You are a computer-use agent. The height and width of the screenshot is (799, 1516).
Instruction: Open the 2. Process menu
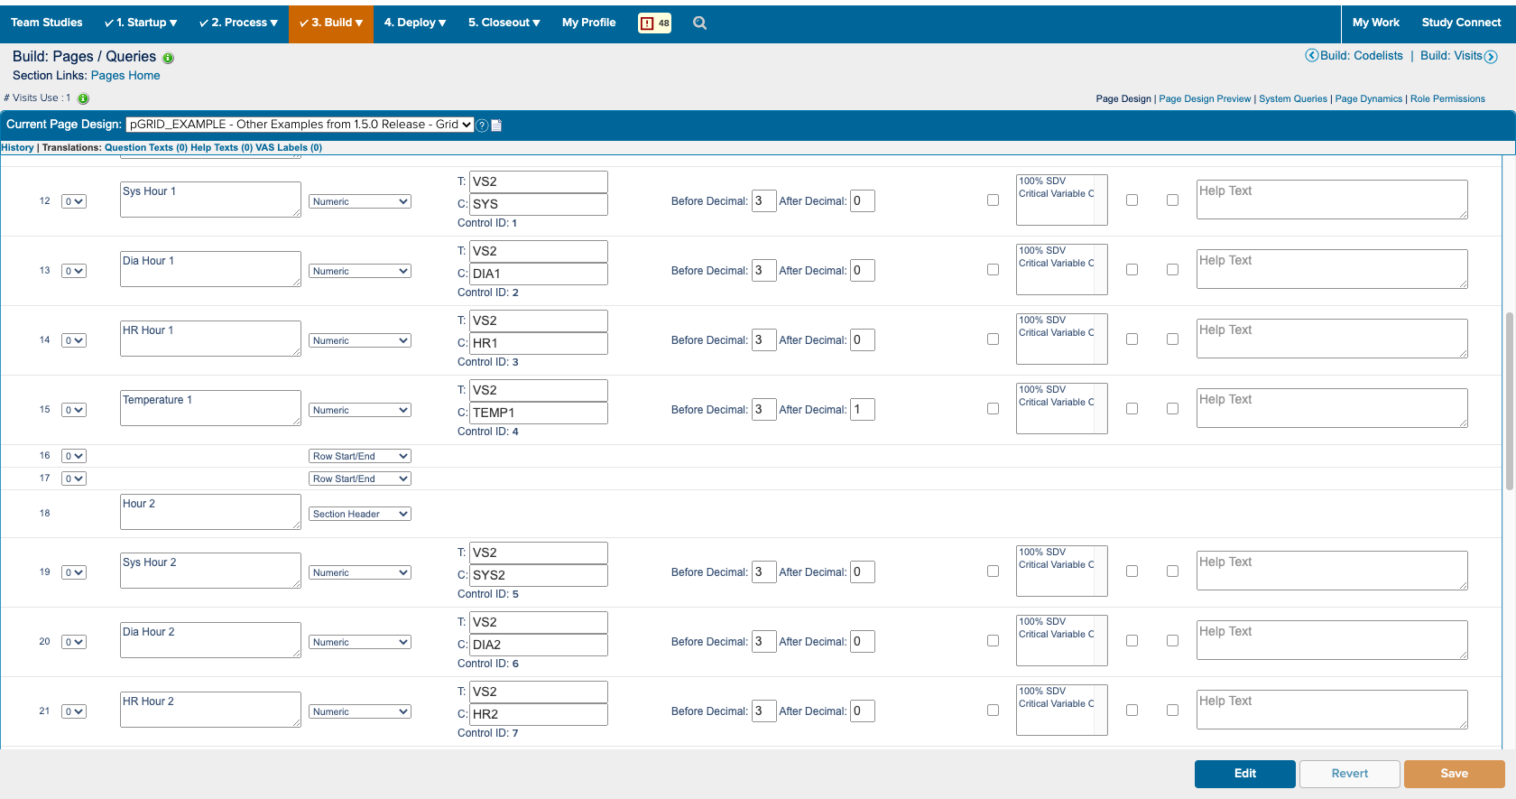[238, 23]
